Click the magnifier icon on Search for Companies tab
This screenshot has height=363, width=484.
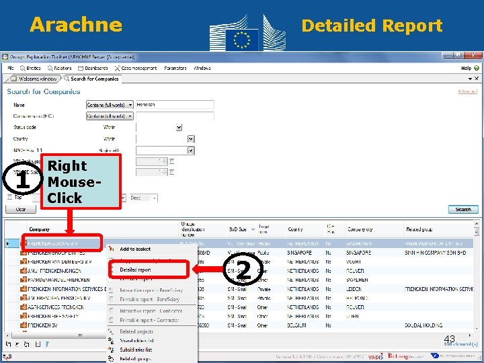pyautogui.click(x=67, y=79)
